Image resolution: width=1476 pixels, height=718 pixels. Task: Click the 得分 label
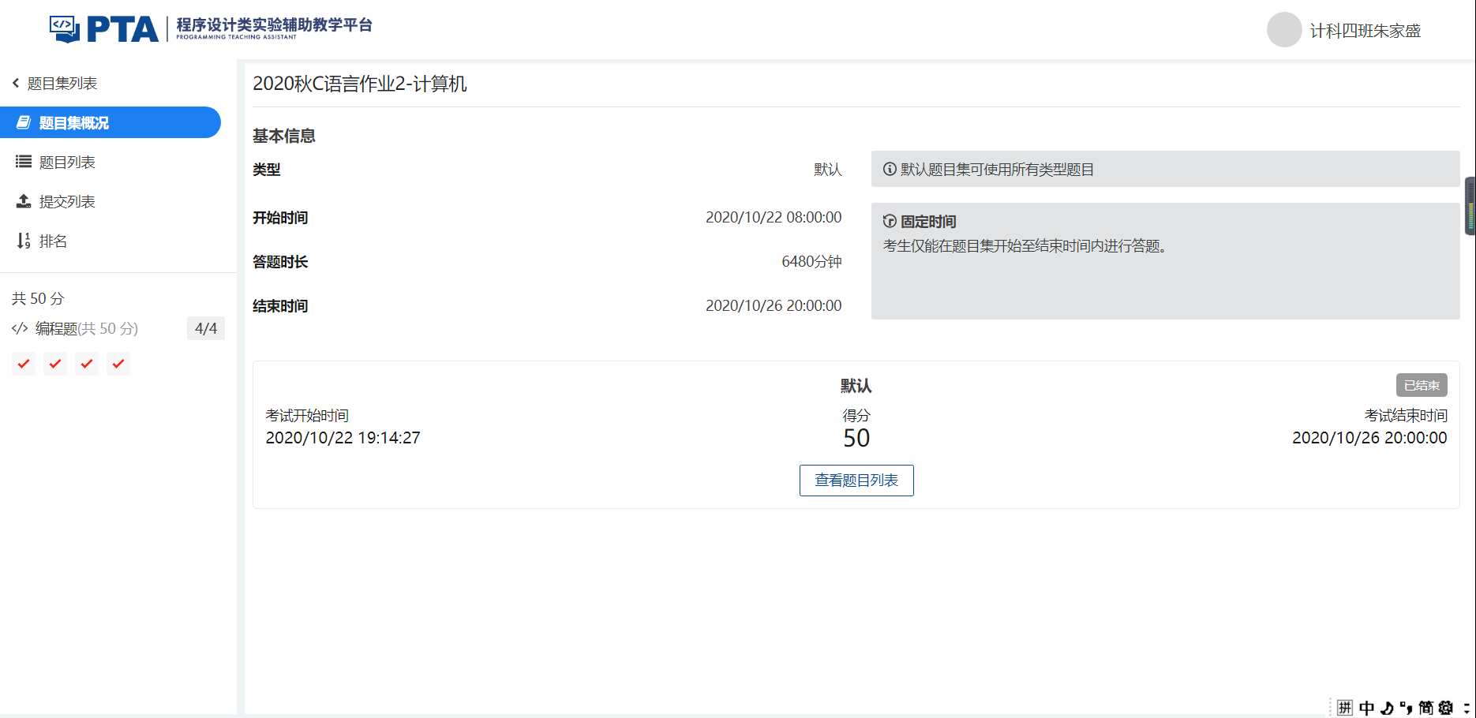(x=856, y=416)
